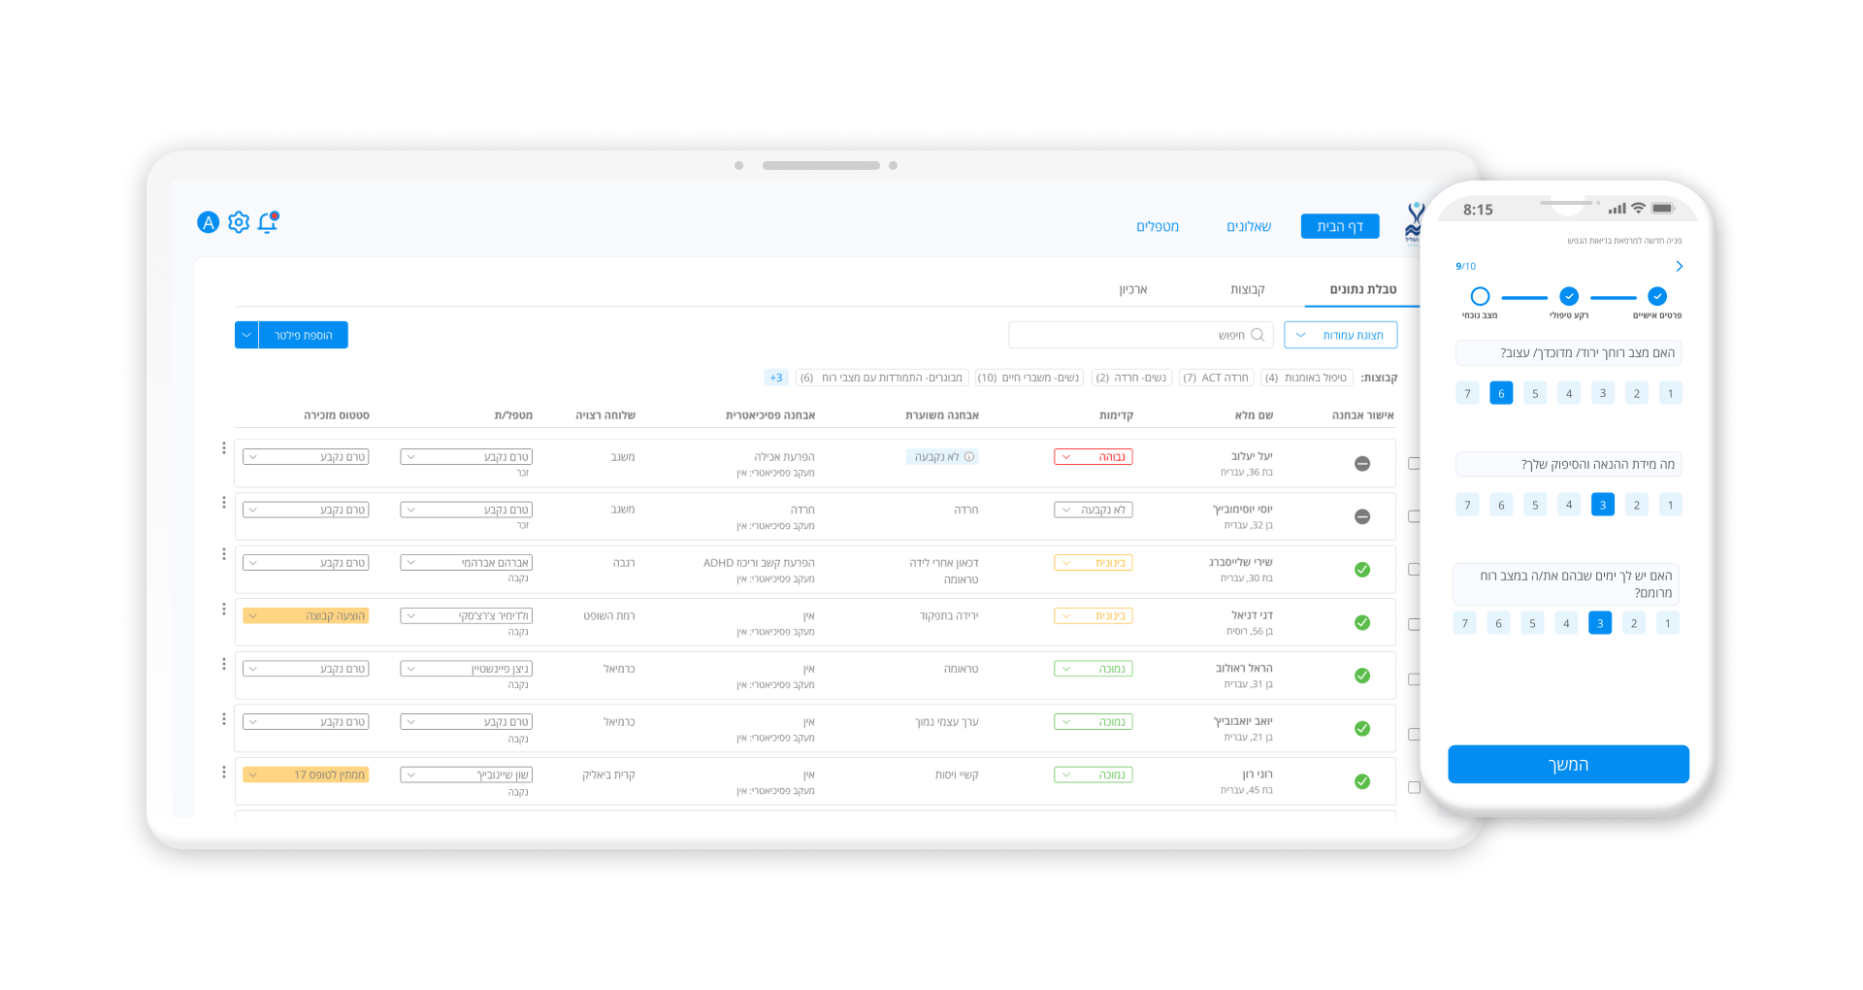
Task: Tick the checkbox for יעל יעלוב row
Action: tap(1415, 464)
